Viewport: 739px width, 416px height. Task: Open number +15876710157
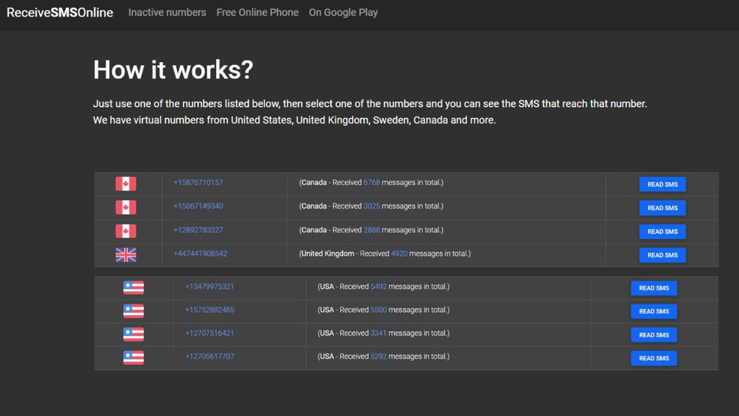[x=198, y=182]
